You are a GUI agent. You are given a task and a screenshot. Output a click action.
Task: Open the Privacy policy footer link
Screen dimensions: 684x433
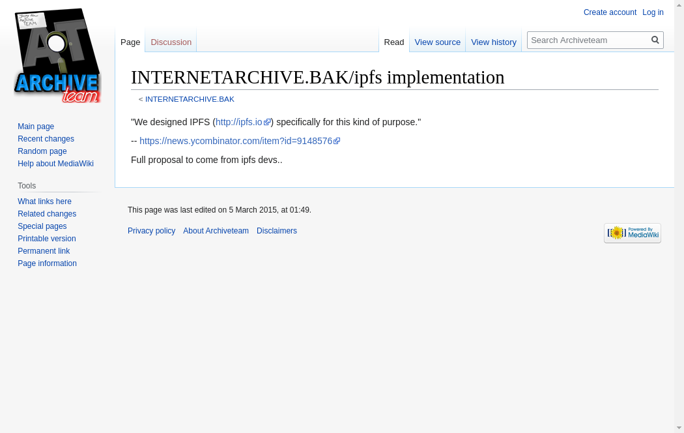coord(151,231)
